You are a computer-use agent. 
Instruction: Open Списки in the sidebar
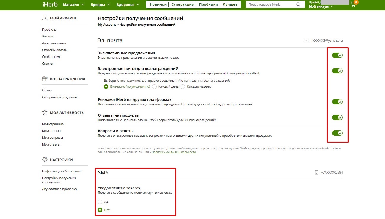coord(48,63)
